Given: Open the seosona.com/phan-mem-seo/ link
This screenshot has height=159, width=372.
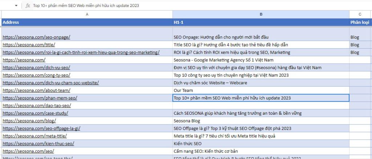Looking at the screenshot, I should point(40,98).
